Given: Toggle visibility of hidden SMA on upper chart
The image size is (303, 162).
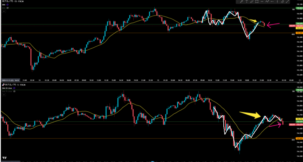Looking at the screenshot, I should pos(7,8).
